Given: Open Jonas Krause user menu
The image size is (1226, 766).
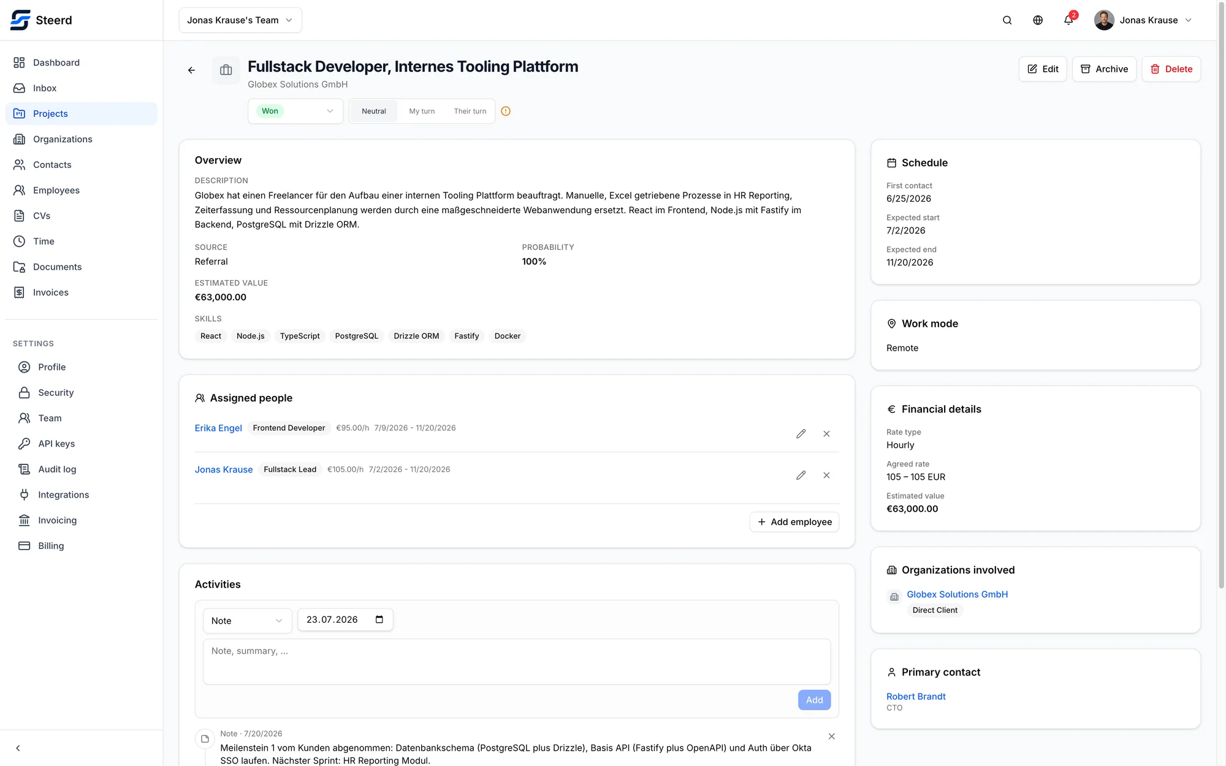Looking at the screenshot, I should pyautogui.click(x=1144, y=20).
